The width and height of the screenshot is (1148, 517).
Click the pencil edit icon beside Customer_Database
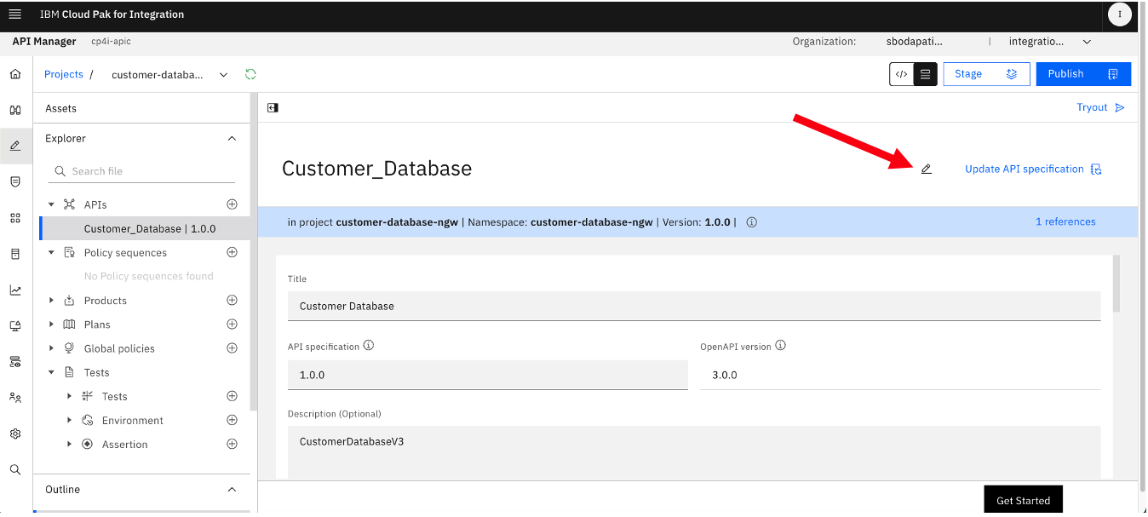point(927,169)
